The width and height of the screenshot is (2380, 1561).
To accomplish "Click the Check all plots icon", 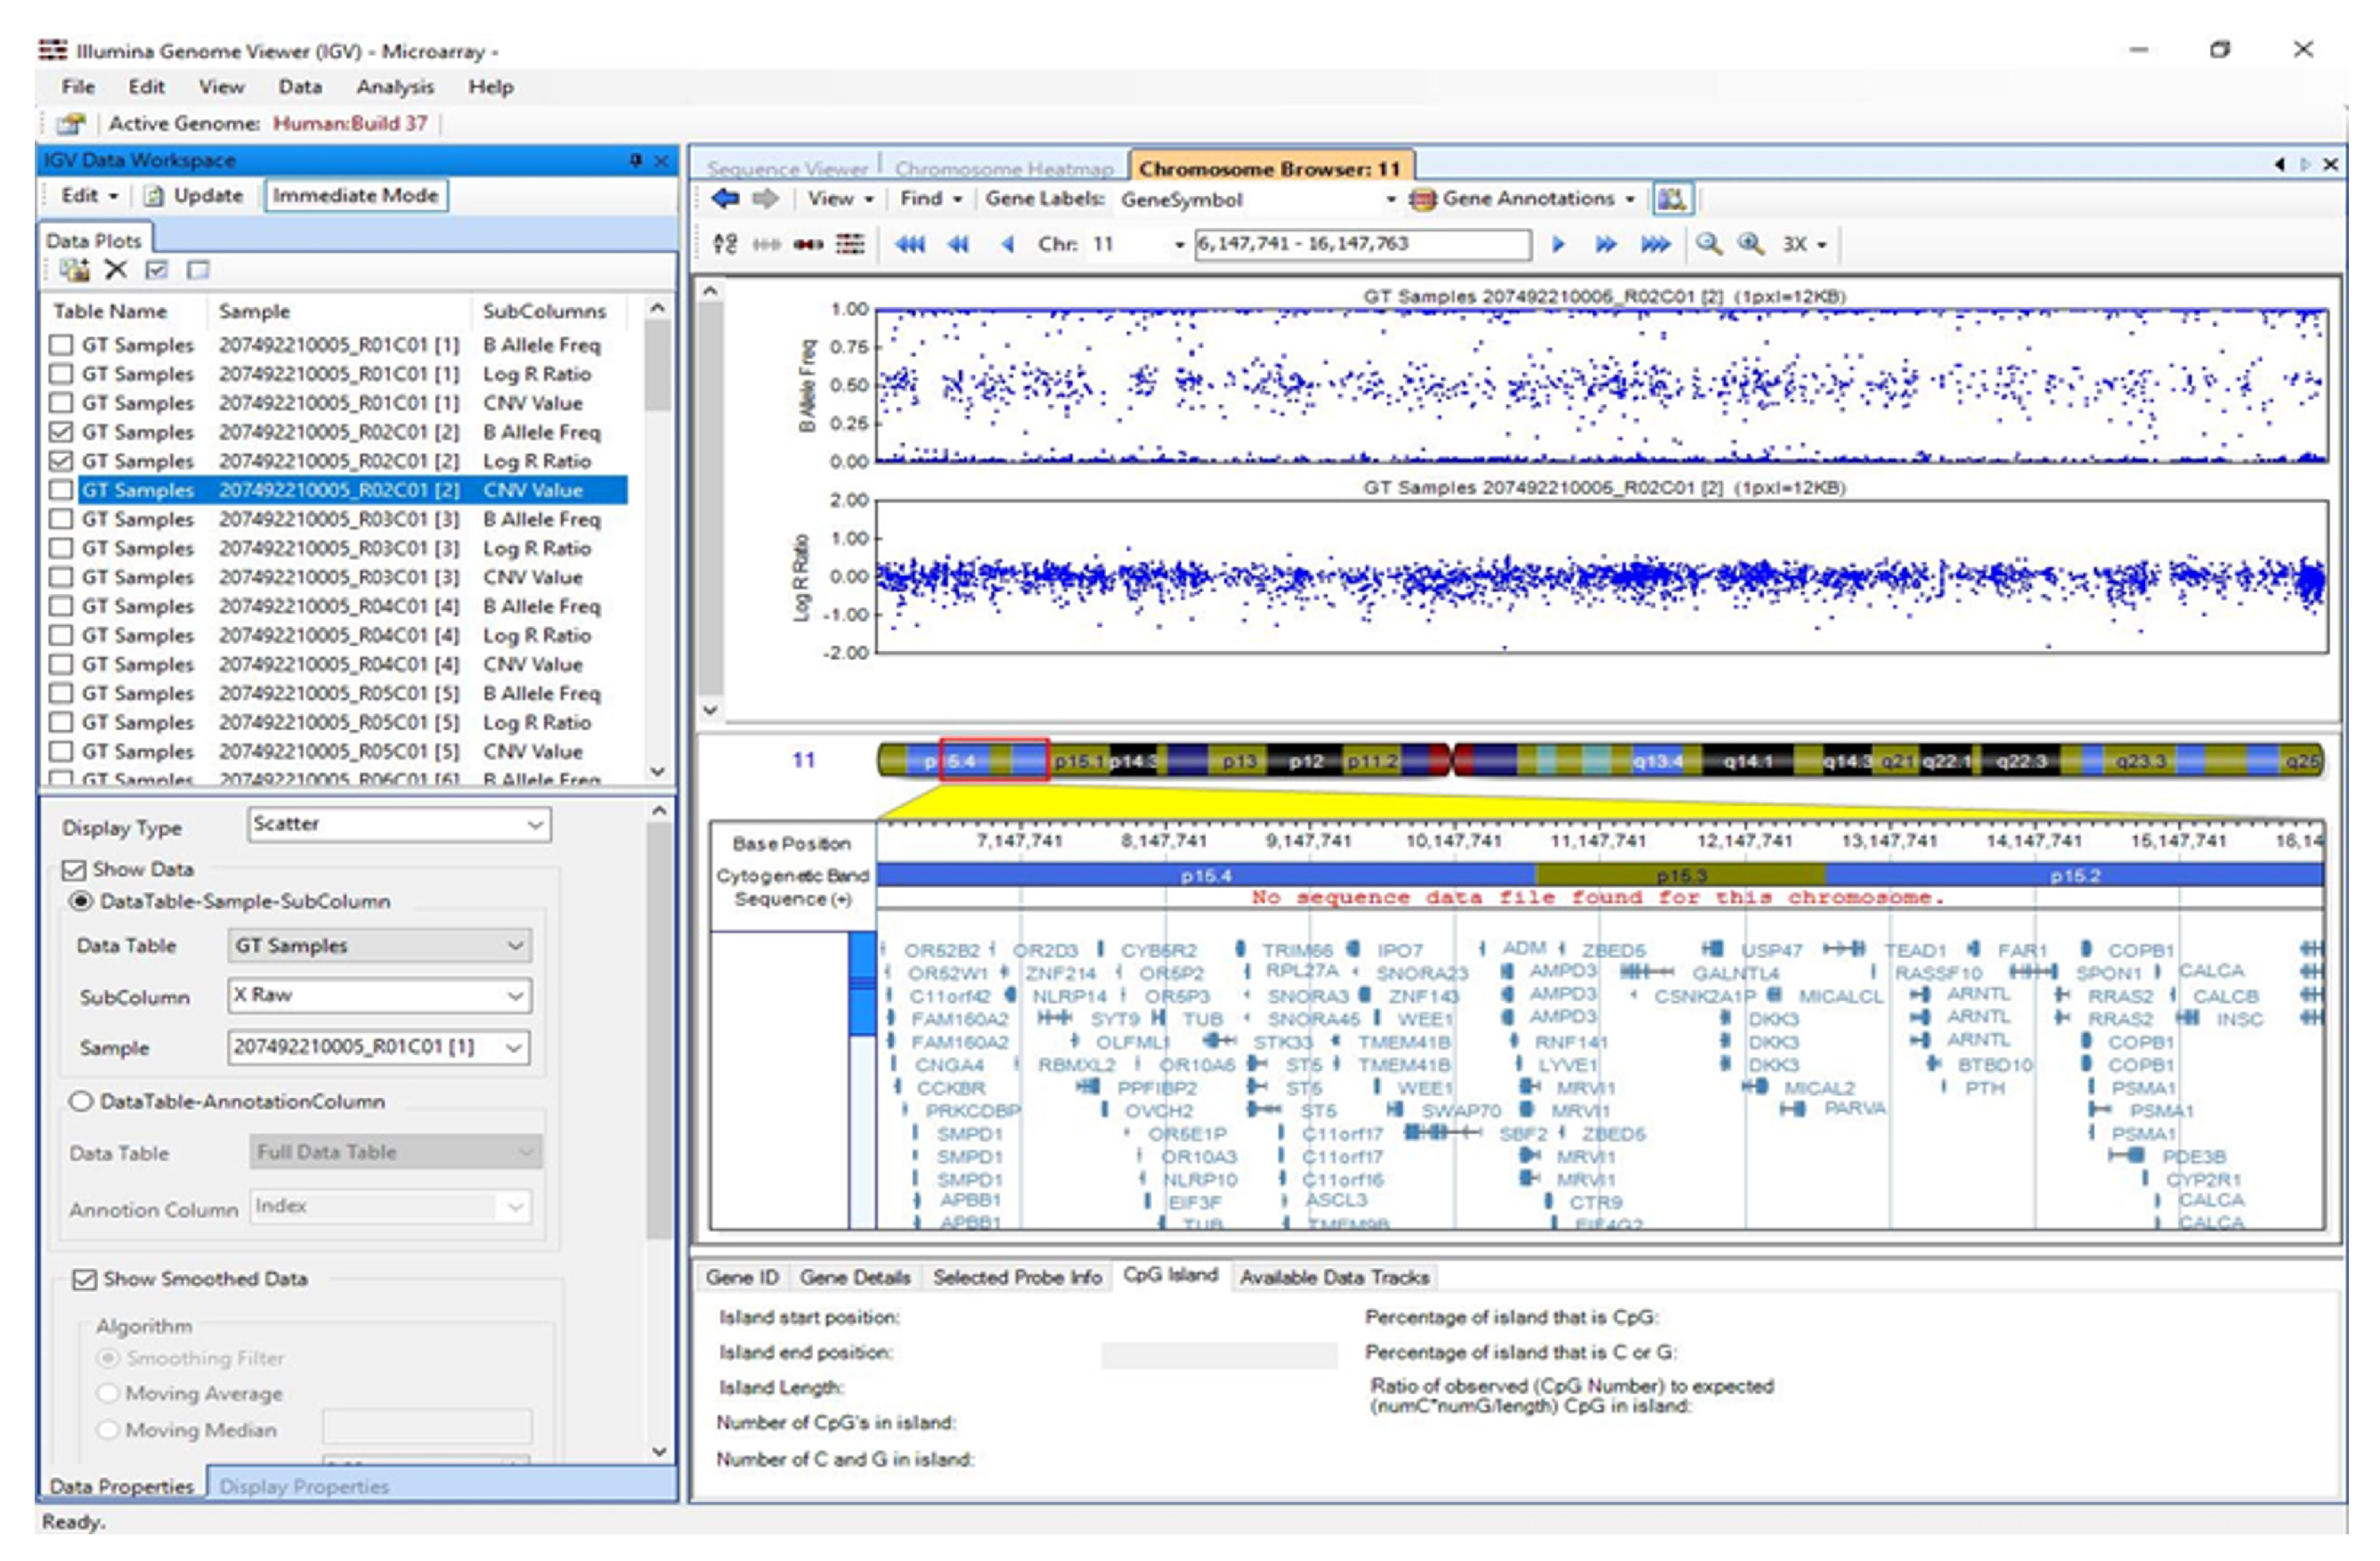I will tap(157, 269).
